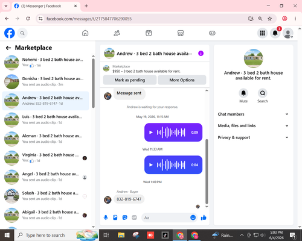Viewport: 302px width, 241px height.
Task: Open the Windows Start menu
Action: pyautogui.click(x=7, y=235)
